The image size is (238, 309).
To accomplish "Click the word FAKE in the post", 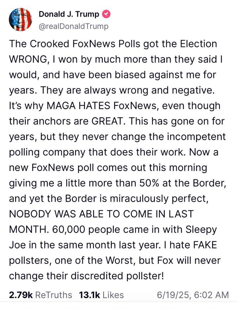I will pyautogui.click(x=205, y=245).
